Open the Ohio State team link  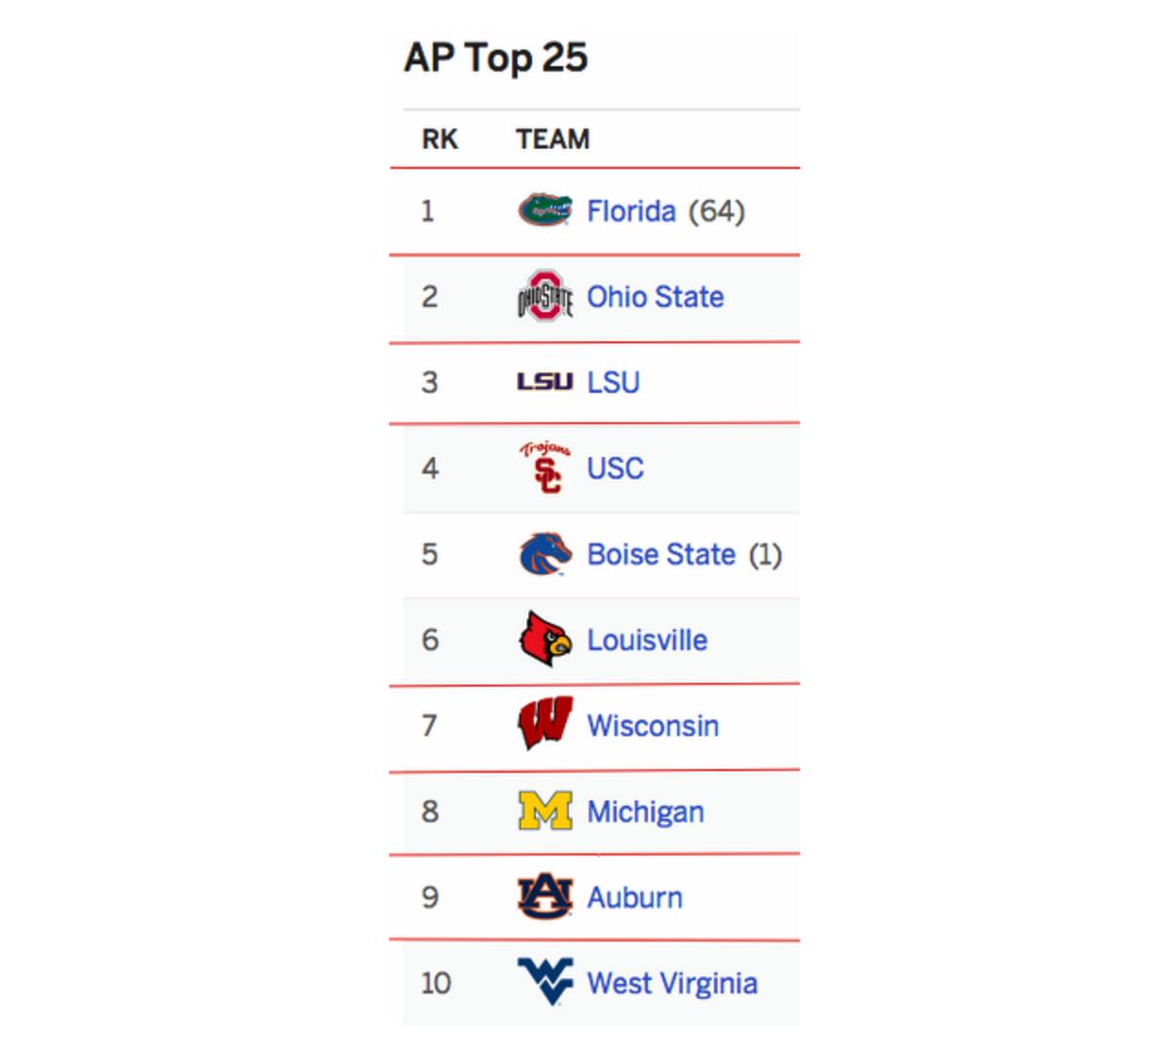coord(655,297)
